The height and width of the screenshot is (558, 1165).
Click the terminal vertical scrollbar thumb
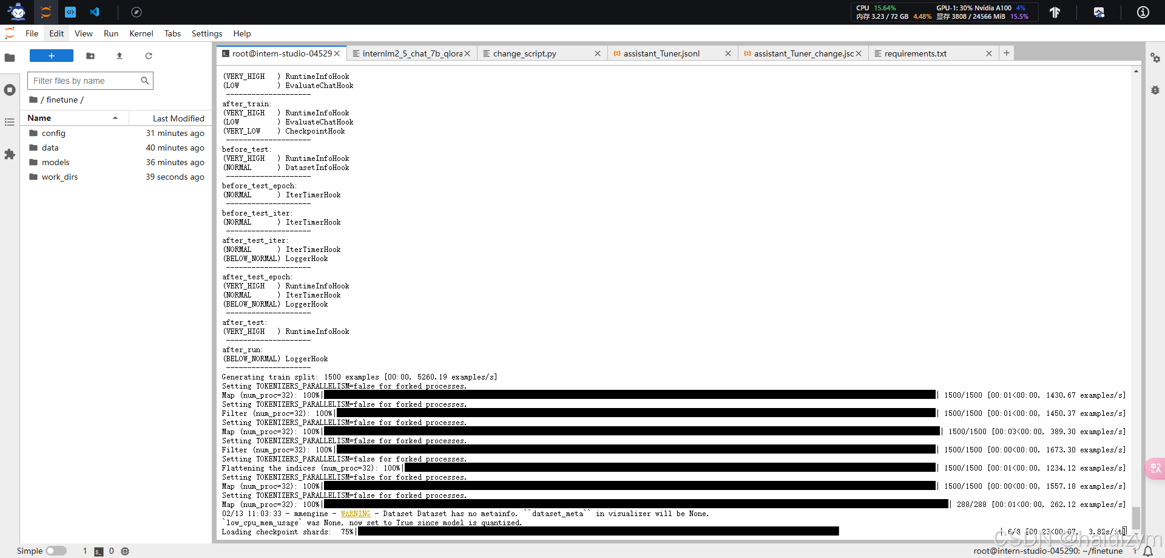[x=1136, y=519]
